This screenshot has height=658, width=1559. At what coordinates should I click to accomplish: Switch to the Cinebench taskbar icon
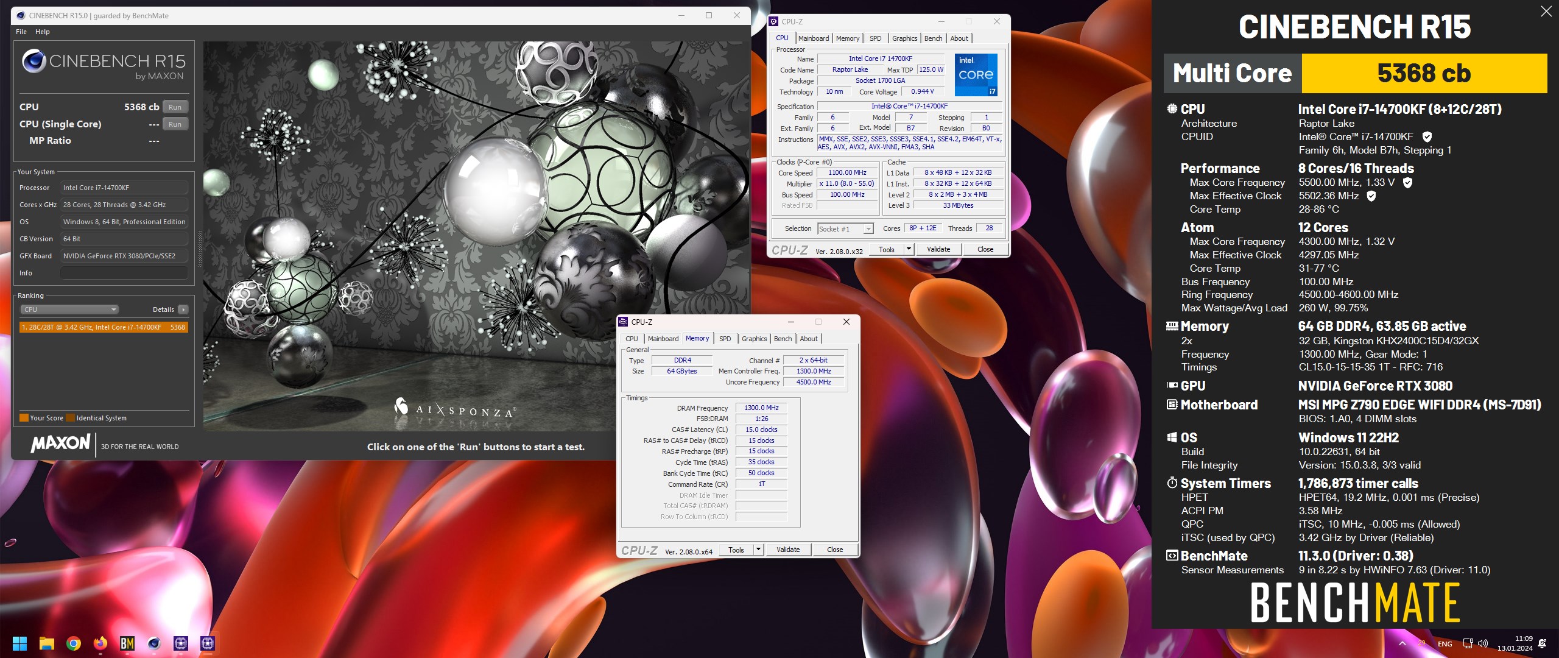154,643
